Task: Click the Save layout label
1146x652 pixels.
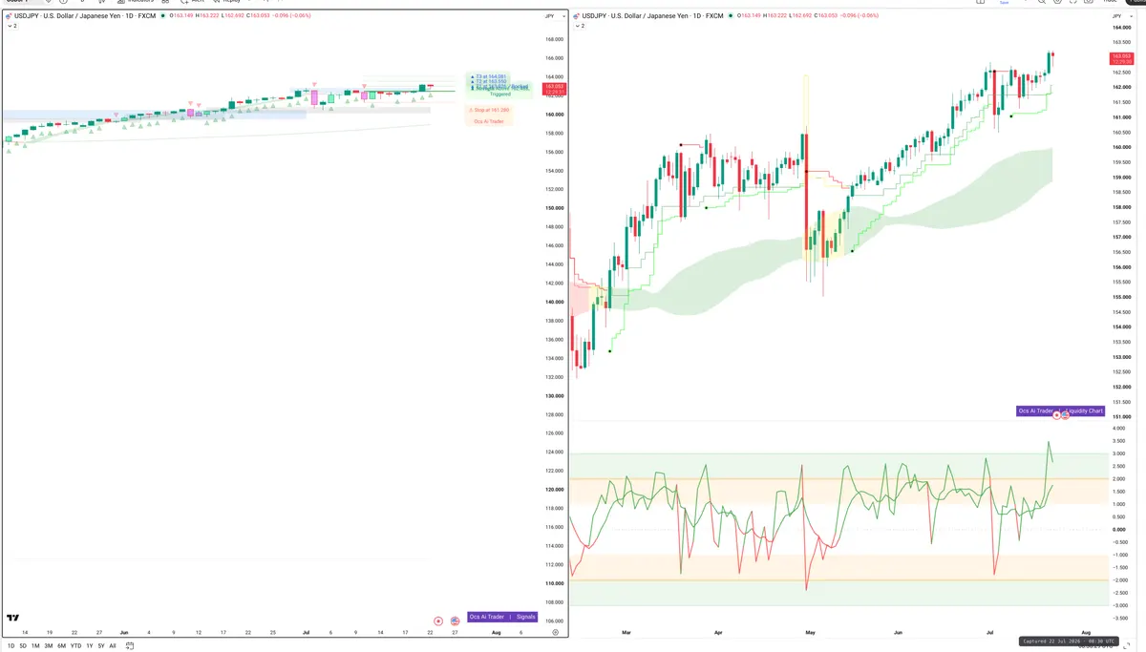Action: pos(1004,3)
